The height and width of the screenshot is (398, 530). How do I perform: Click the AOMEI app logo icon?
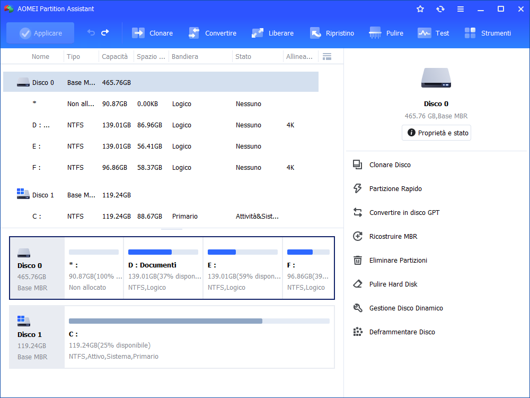tap(9, 9)
